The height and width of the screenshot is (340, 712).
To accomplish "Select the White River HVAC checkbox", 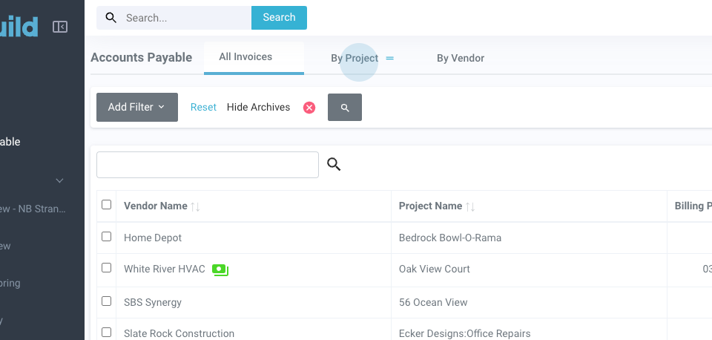I will click(x=107, y=268).
